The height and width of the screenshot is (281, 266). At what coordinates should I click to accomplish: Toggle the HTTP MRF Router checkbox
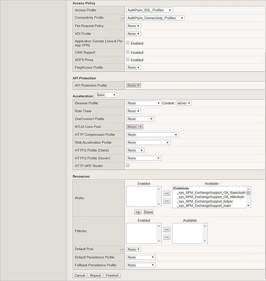(x=128, y=165)
